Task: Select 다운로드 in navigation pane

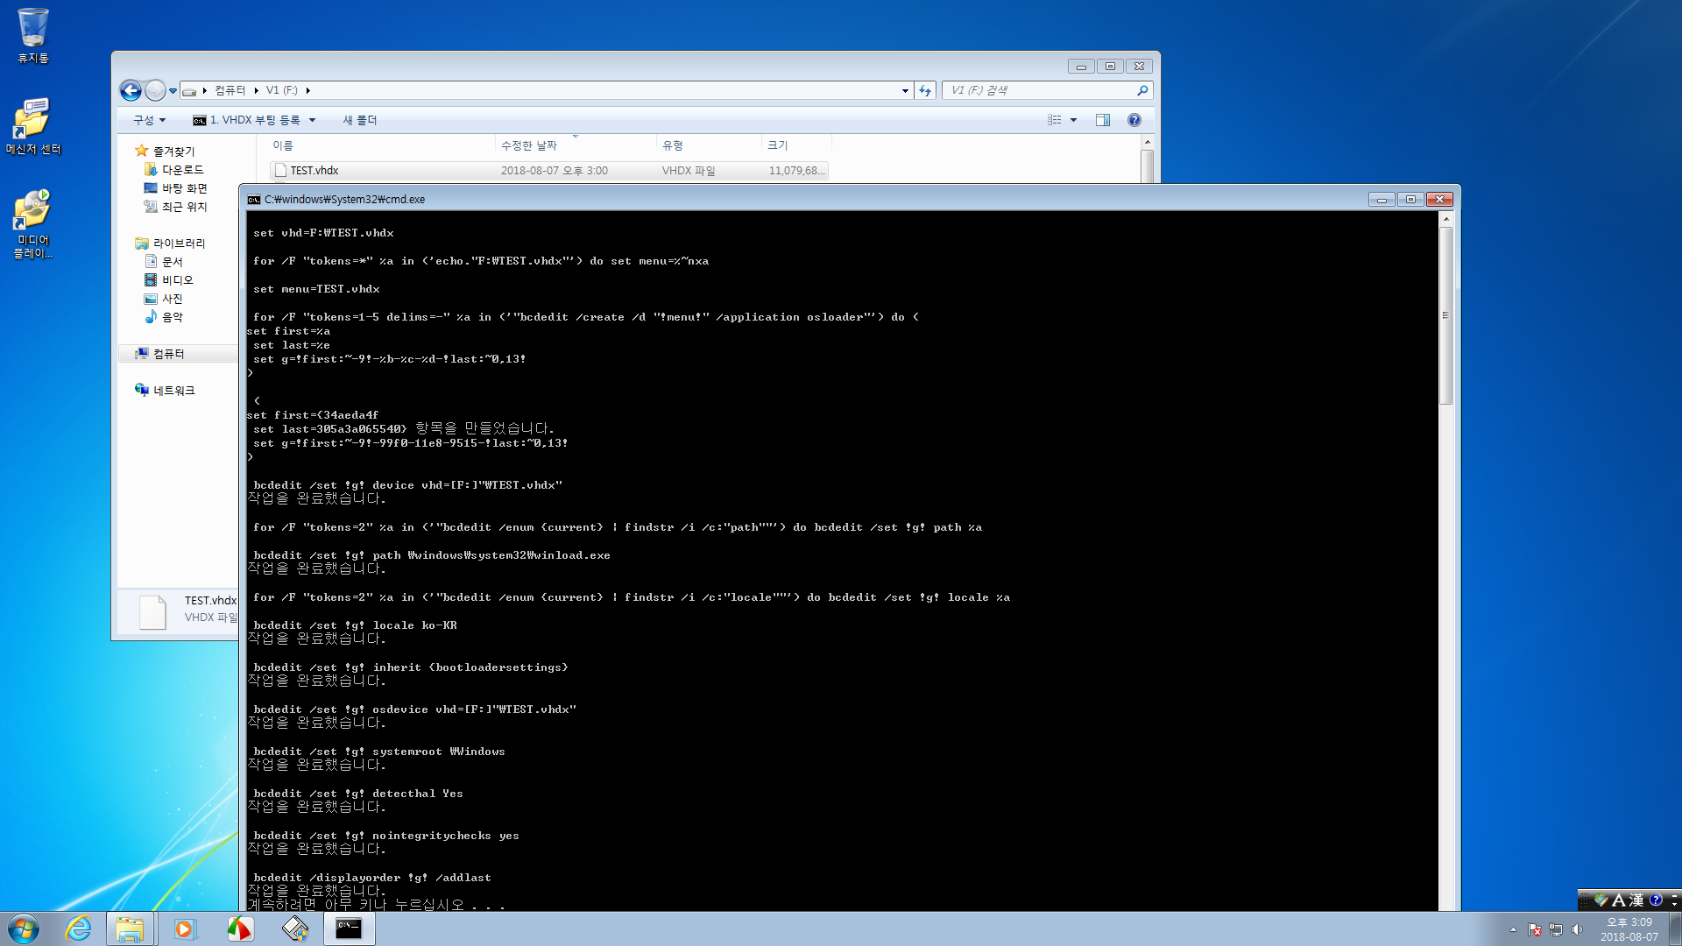Action: pos(173,169)
